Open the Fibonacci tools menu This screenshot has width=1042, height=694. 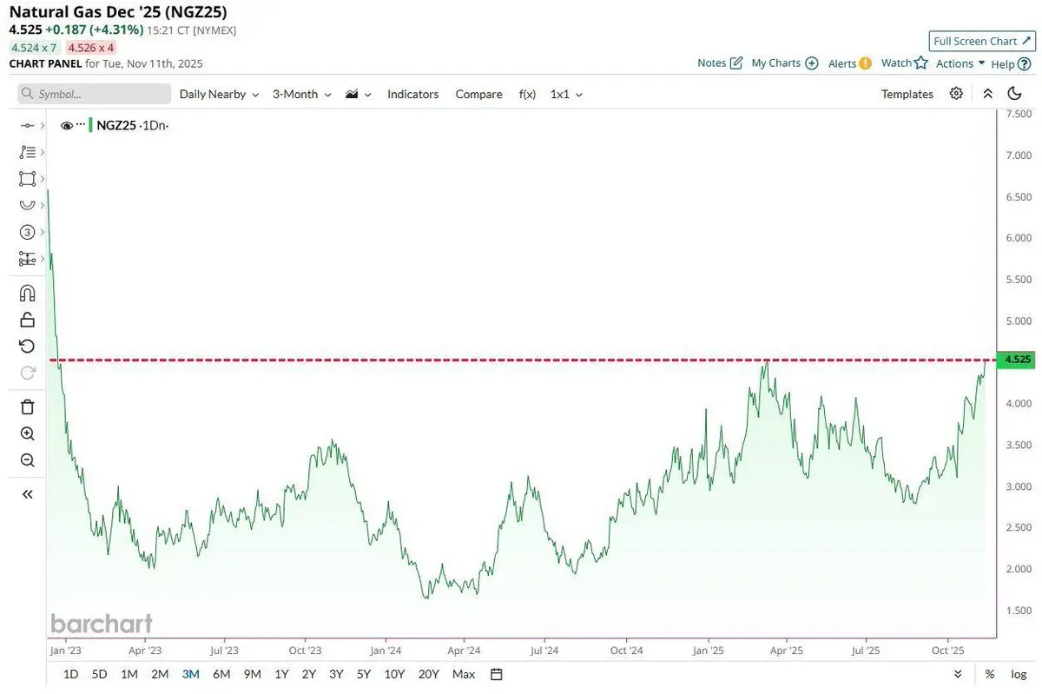point(27,152)
